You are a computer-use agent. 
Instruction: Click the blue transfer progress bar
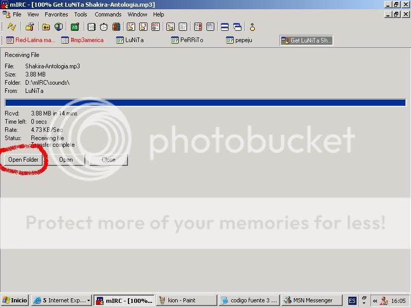206,102
